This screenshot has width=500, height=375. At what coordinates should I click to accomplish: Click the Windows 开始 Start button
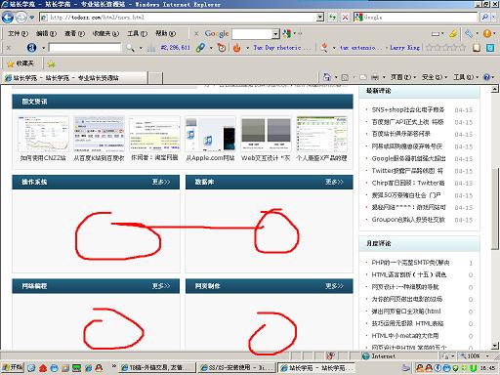13,367
